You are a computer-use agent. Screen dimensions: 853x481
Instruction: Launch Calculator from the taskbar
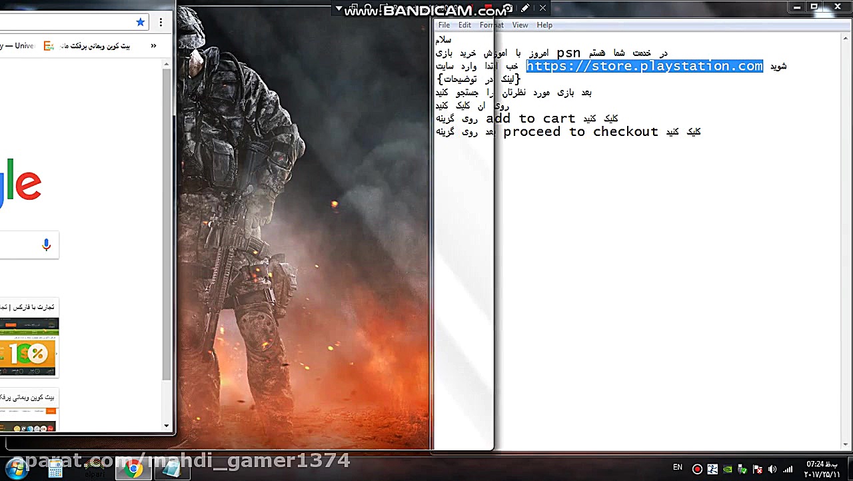(x=55, y=469)
